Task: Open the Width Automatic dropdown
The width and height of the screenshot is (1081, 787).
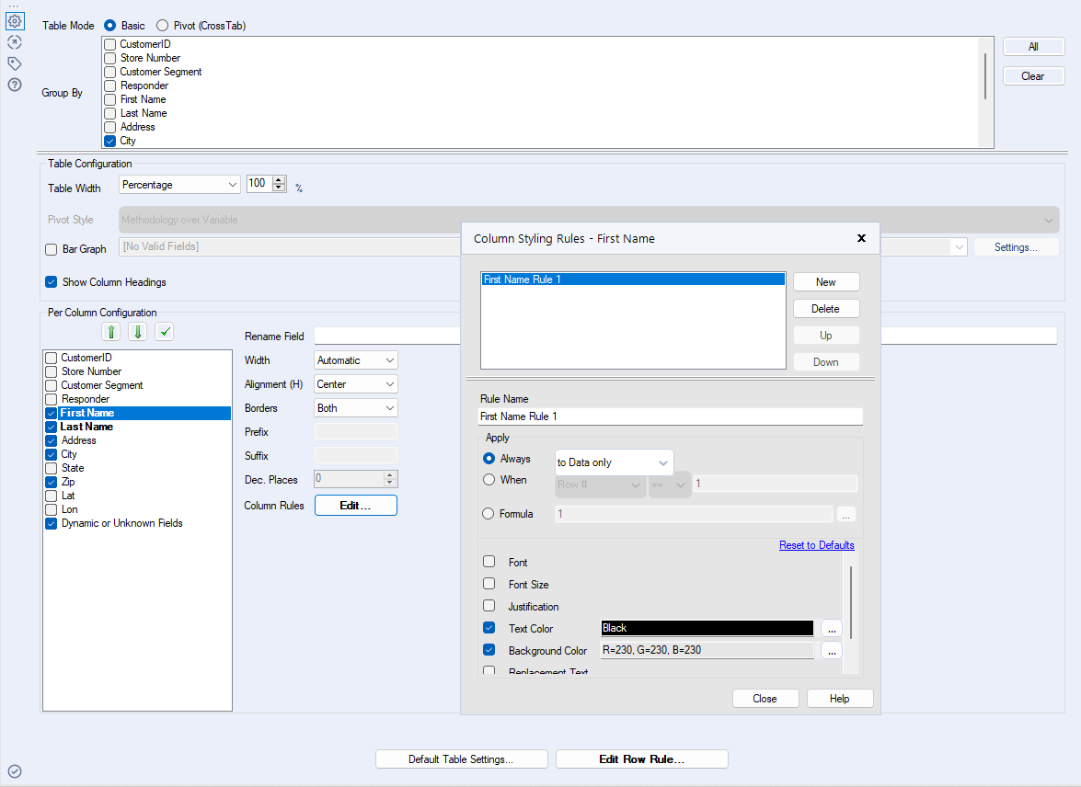Action: (356, 360)
